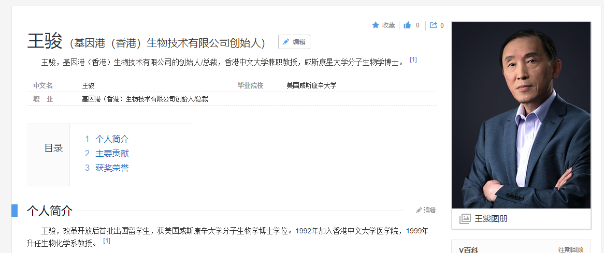The width and height of the screenshot is (604, 253).
Task: Click reference [1] after 生物化学系教授
Action: [x=107, y=241]
